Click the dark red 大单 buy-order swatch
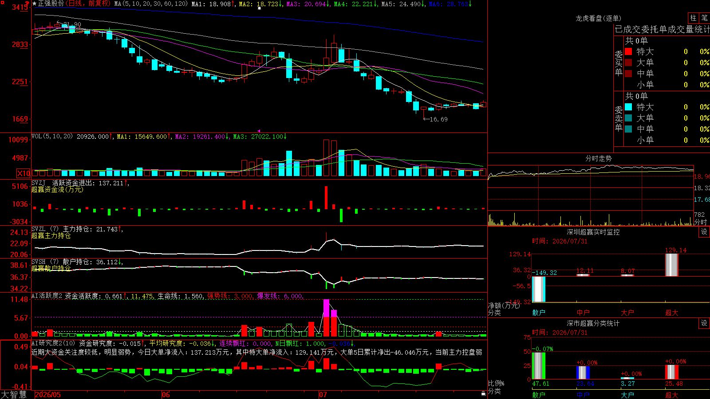 click(628, 63)
